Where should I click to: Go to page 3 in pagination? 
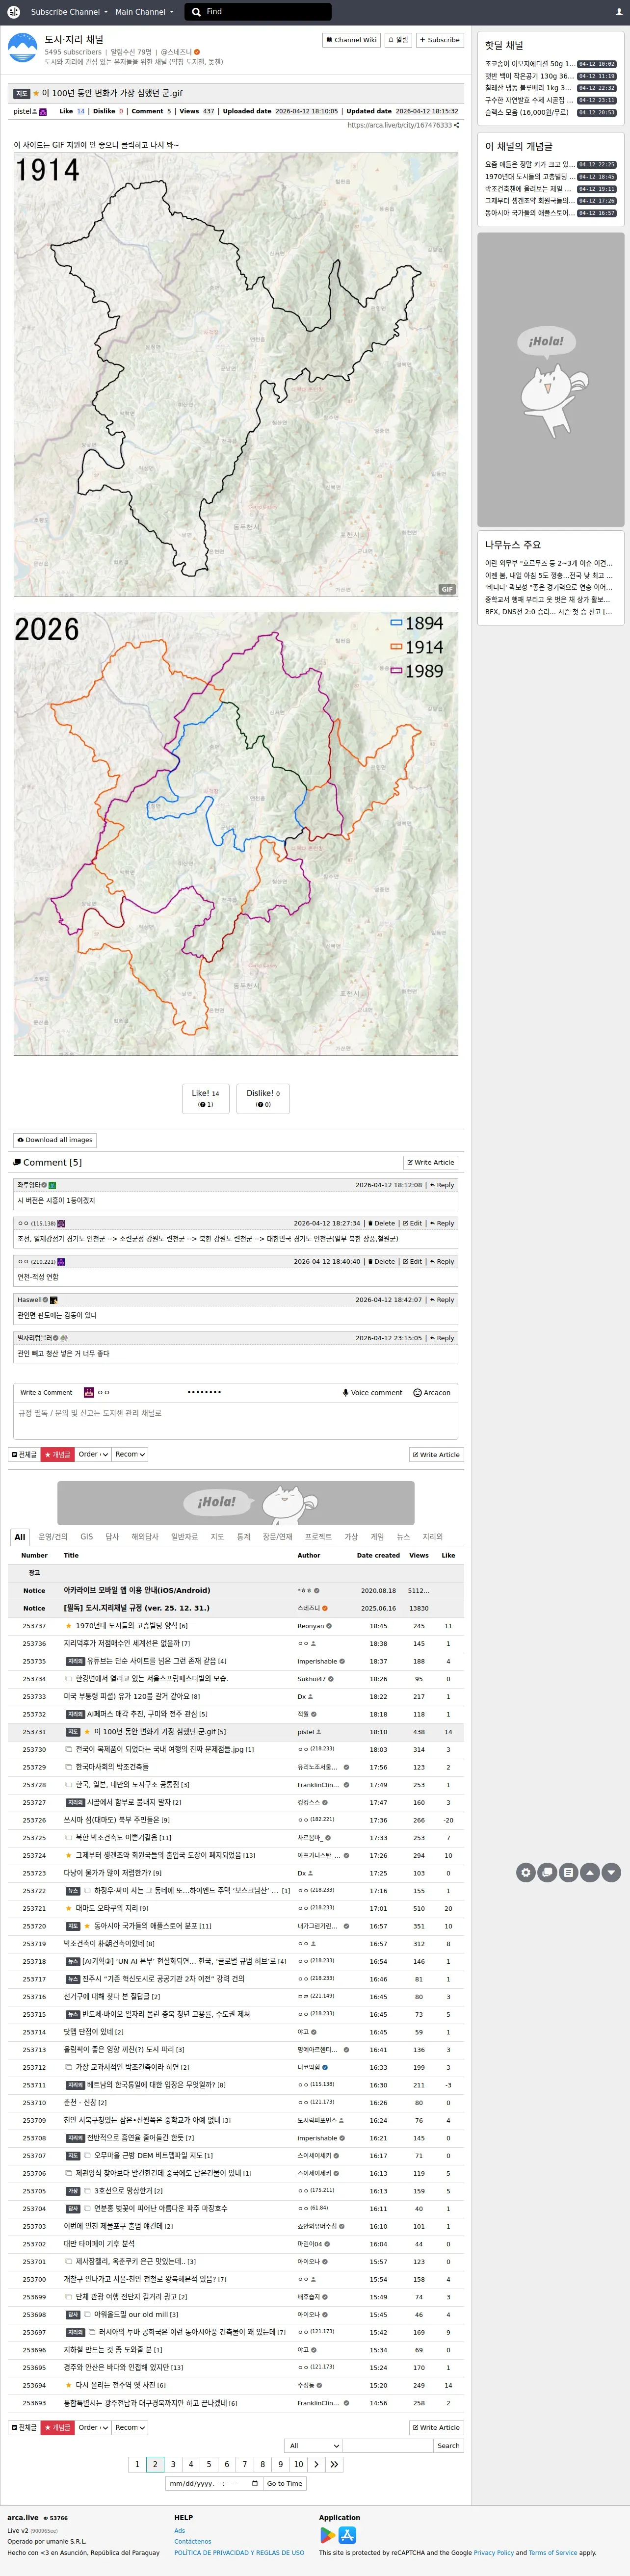point(173,2464)
